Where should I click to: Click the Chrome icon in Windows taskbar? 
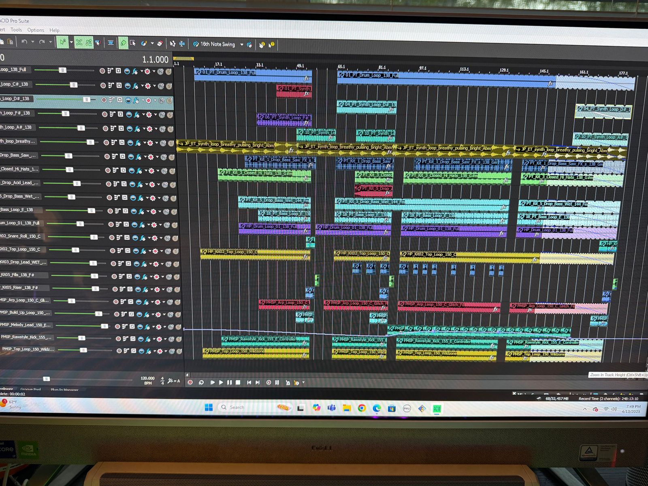coord(362,408)
